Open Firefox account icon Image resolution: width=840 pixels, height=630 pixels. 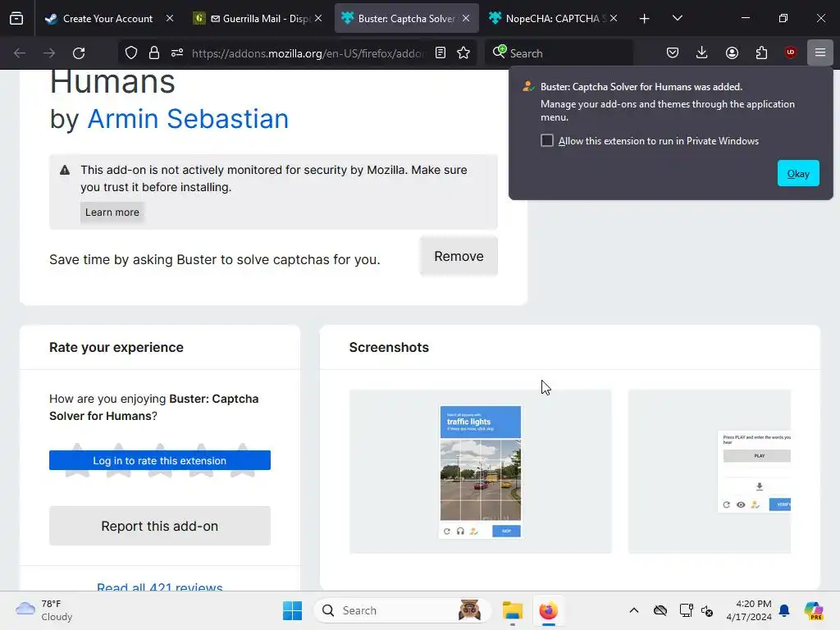[732, 53]
